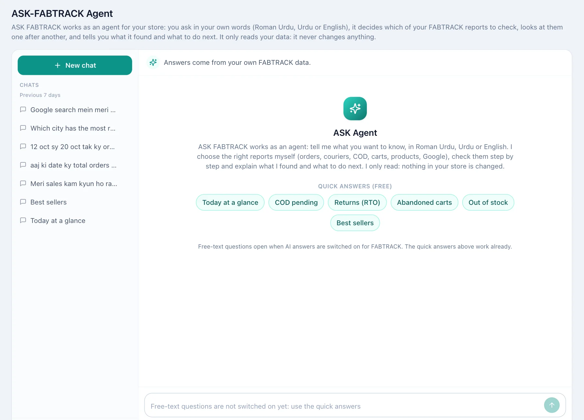
Task: Click the 'CHATS' section label
Action: coord(29,85)
